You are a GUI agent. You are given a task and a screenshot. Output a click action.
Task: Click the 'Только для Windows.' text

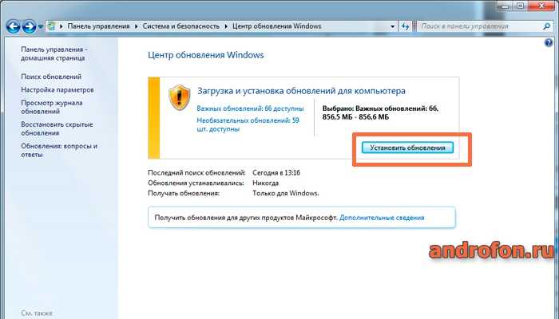286,193
